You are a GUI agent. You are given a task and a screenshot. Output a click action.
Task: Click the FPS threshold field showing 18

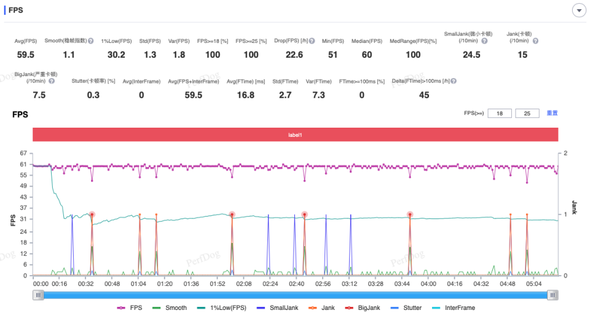499,113
